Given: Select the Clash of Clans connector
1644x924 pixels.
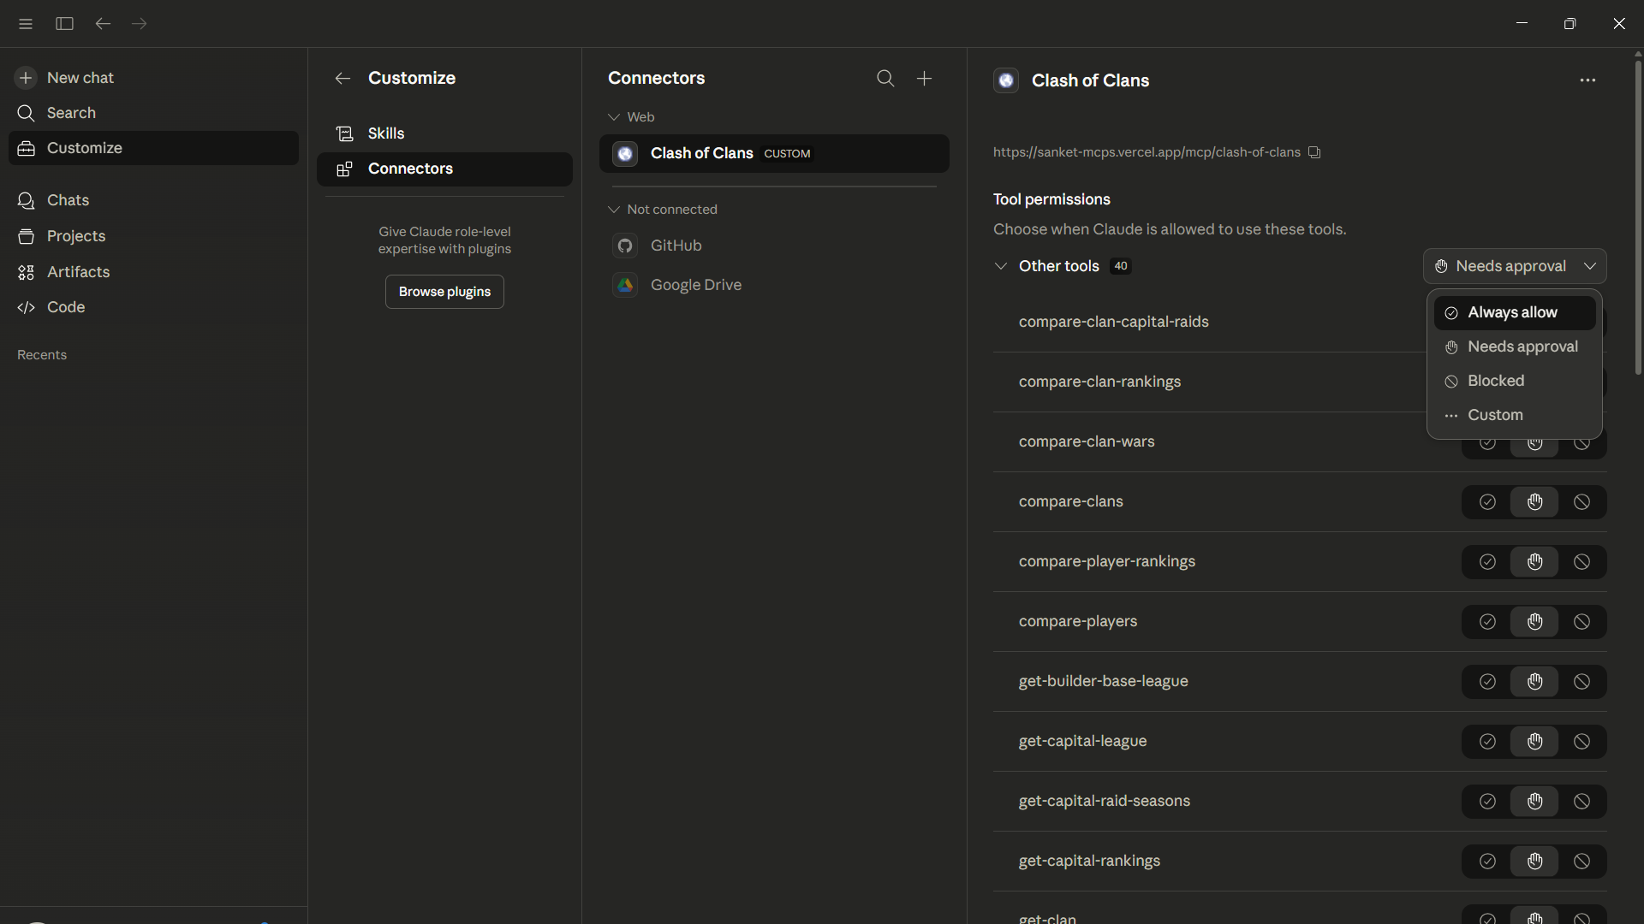Looking at the screenshot, I should pyautogui.click(x=774, y=153).
